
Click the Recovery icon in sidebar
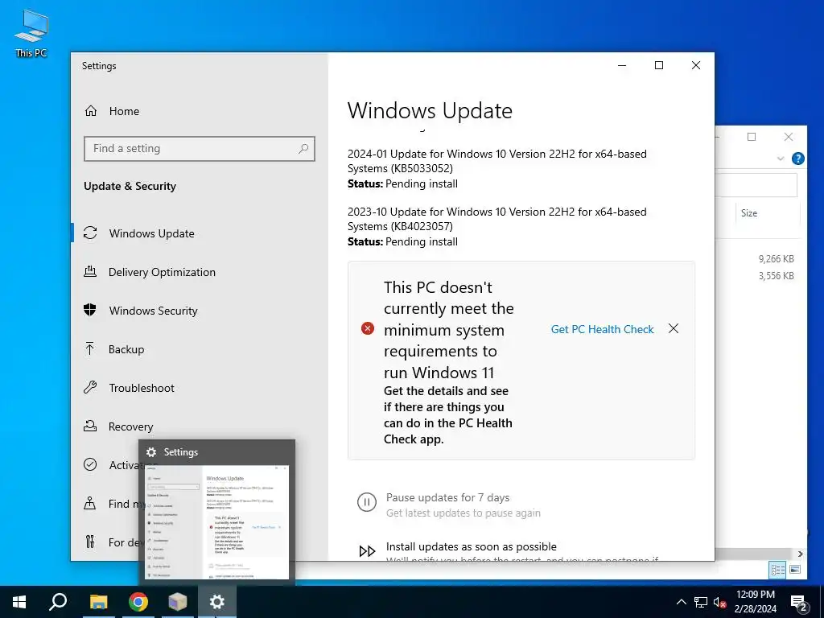point(90,426)
